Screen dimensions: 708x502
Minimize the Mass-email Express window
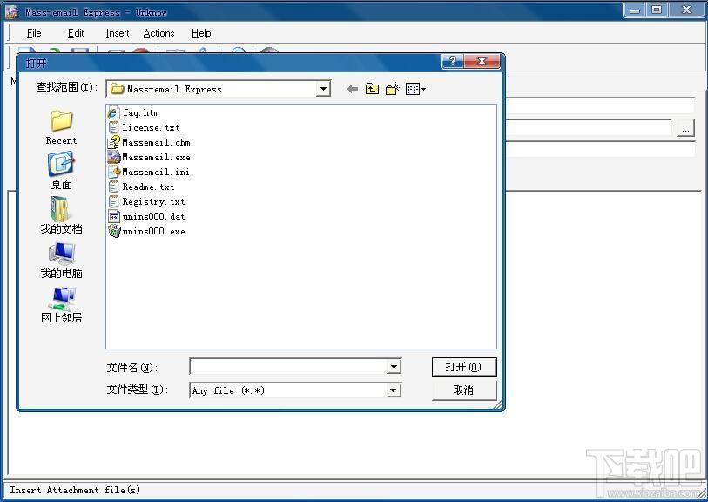[x=636, y=10]
